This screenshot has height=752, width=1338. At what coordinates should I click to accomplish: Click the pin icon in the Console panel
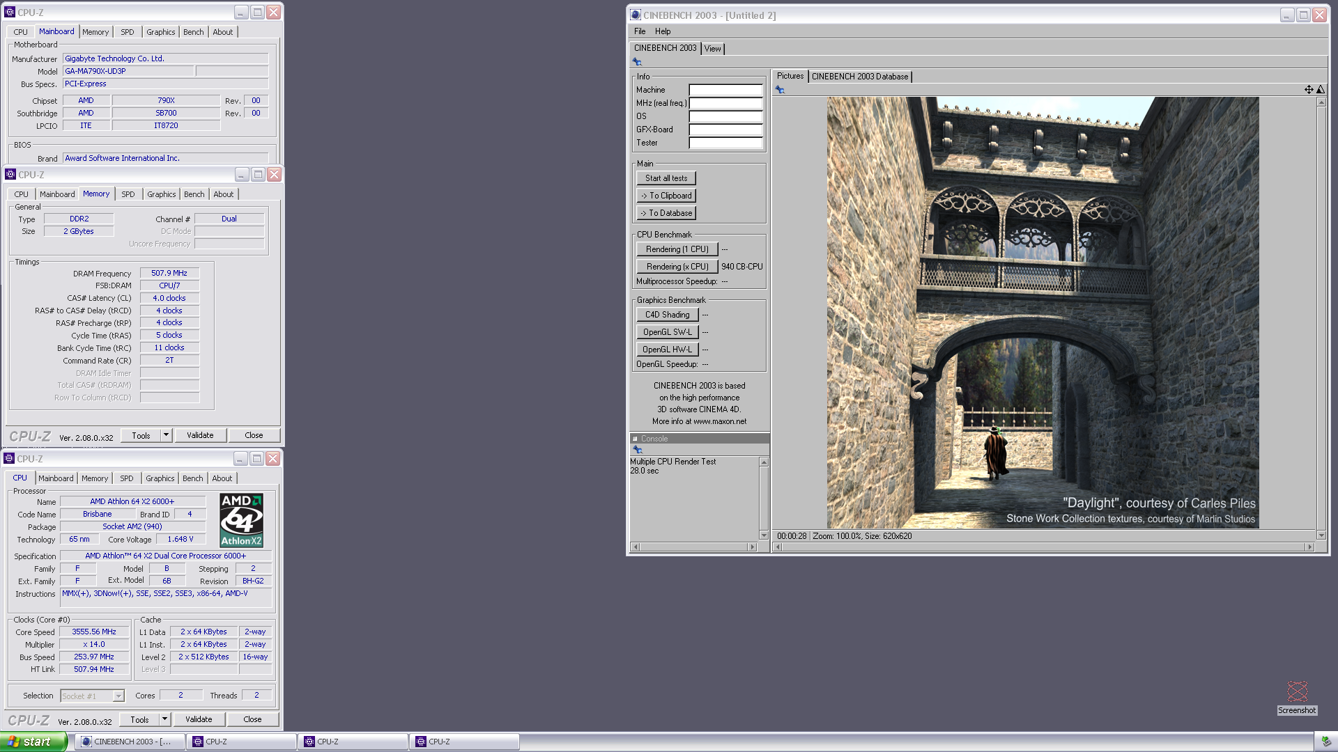pyautogui.click(x=638, y=450)
